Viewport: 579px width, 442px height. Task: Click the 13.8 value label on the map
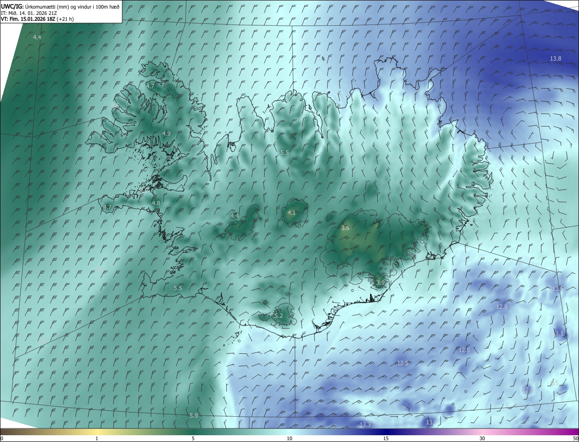(x=555, y=59)
